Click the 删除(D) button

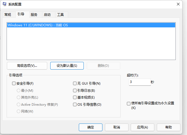[104, 66]
